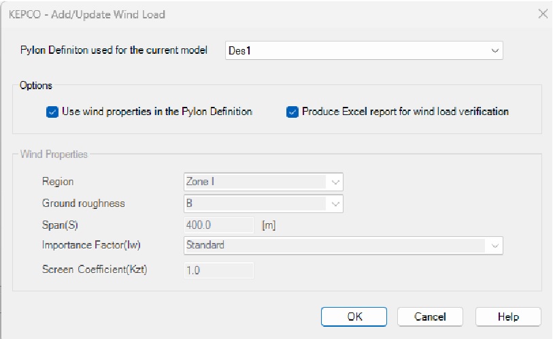Open Help for the wind load dialog

tap(508, 317)
